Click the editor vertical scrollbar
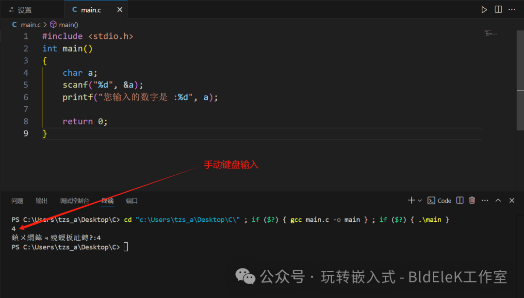The width and height of the screenshot is (524, 298). [x=520, y=80]
